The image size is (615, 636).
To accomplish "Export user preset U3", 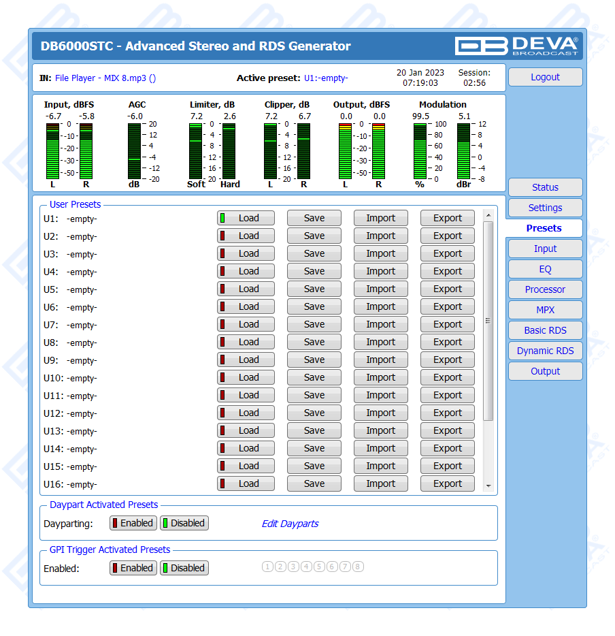I will 447,253.
